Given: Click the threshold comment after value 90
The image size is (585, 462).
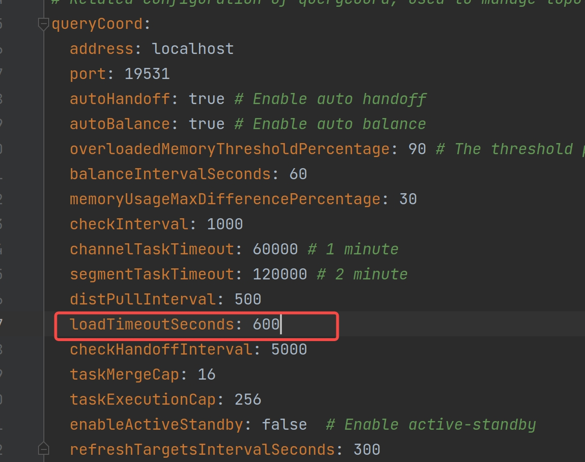Looking at the screenshot, I should [511, 149].
